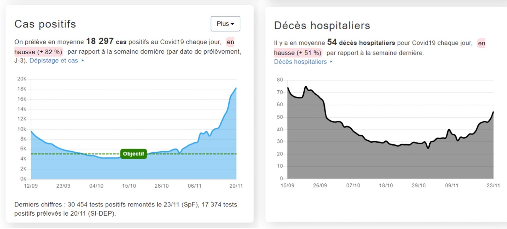507x229 pixels.
Task: Open the Plus dropdown button
Action: [x=225, y=24]
